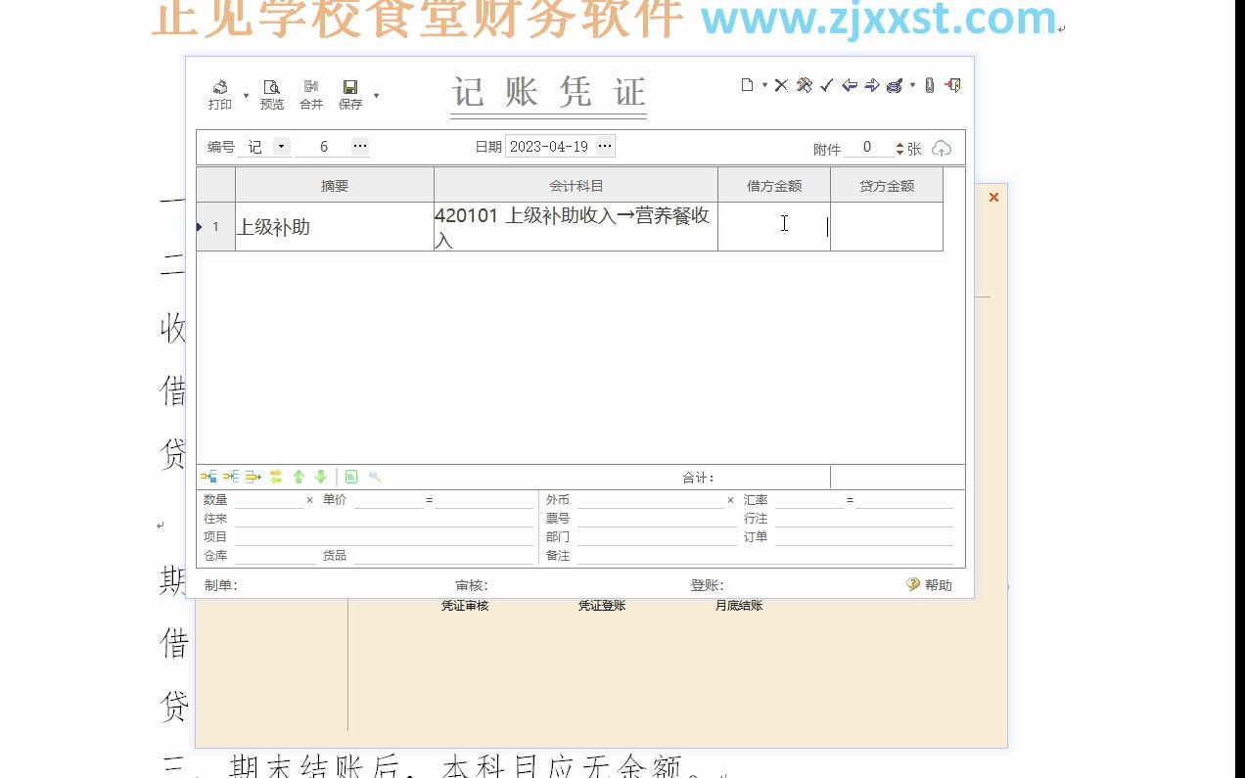Screen dimensions: 1245x778
Task: Insert a new entry row with insert row icon
Action: pyautogui.click(x=207, y=477)
